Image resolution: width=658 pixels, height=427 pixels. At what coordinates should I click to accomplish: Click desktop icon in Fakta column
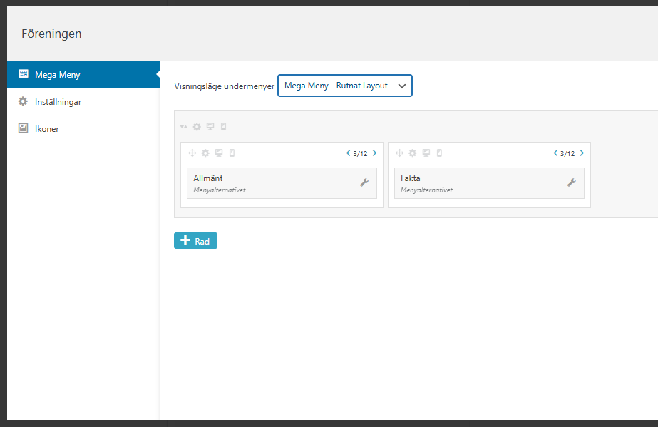[x=426, y=153]
